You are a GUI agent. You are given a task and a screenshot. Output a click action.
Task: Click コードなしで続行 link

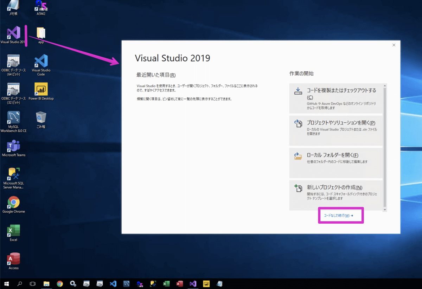click(x=338, y=216)
